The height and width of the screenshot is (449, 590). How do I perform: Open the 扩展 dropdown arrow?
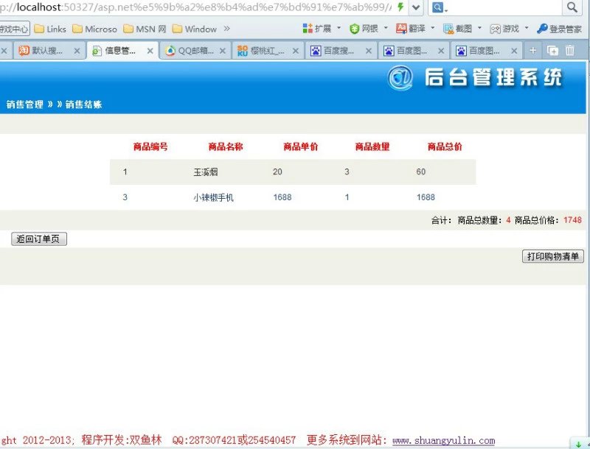click(x=339, y=28)
